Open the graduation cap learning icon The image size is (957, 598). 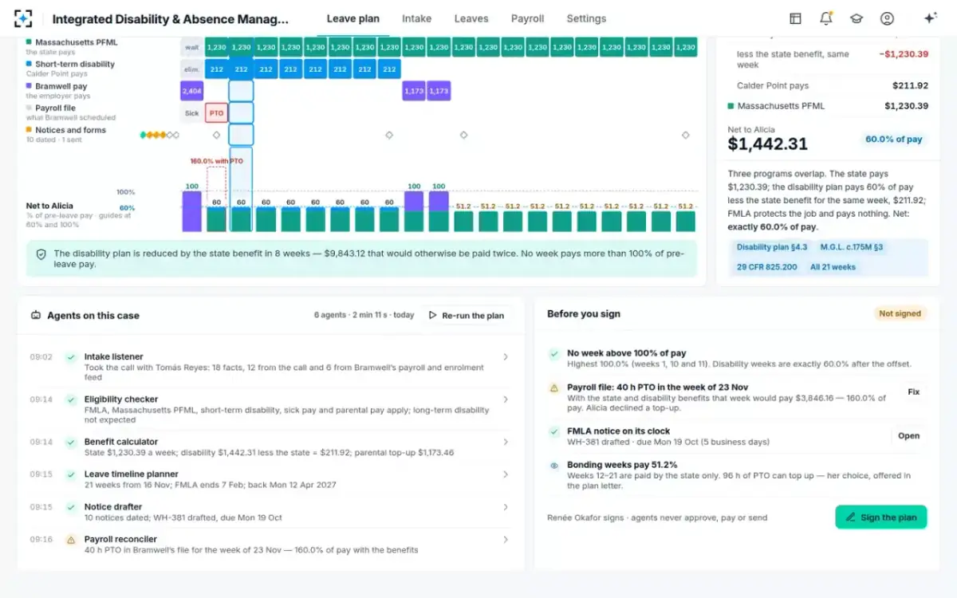coord(857,18)
